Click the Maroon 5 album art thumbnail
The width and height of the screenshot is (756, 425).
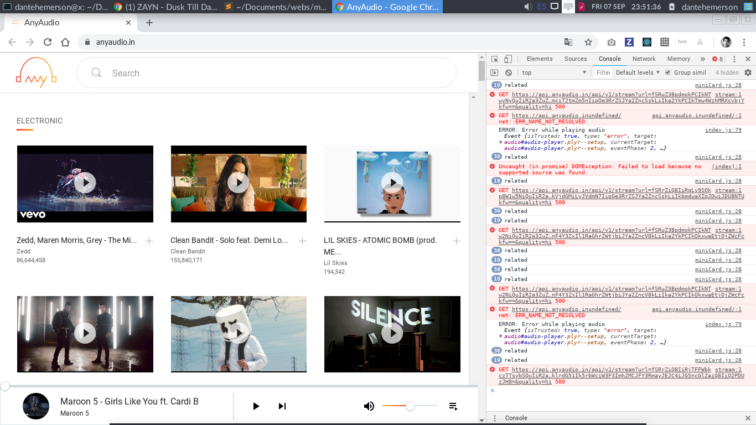tap(36, 406)
